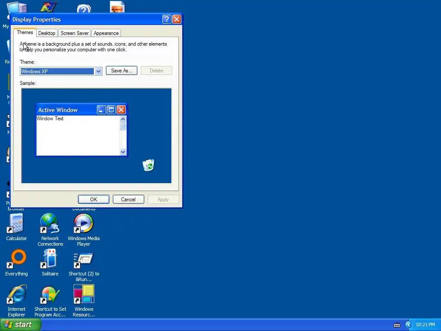Click the sample scrollbar up arrow
The image size is (441, 331).
123,119
